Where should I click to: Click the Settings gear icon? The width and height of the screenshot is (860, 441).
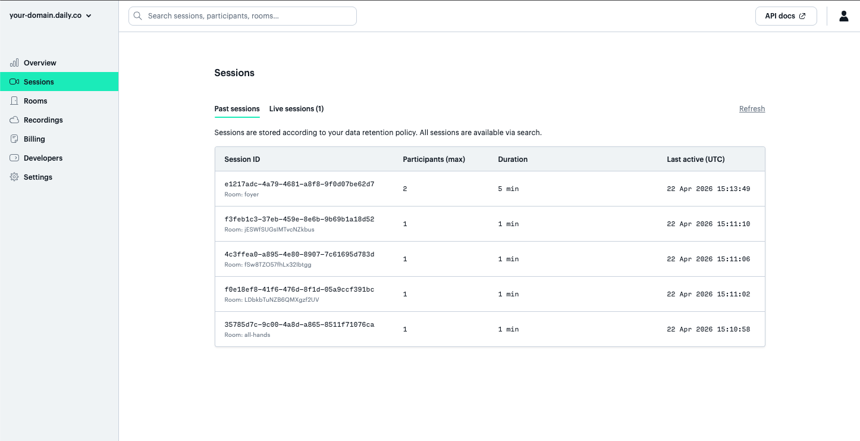pos(14,177)
